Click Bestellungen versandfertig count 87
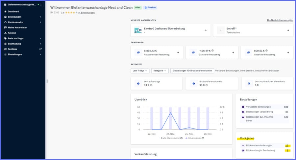The image size is (296, 160). (x=287, y=112)
